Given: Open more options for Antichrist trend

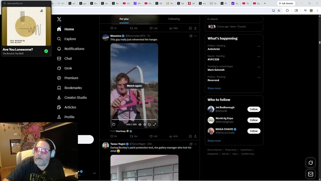Looking at the screenshot, I should pyautogui.click(x=259, y=46).
